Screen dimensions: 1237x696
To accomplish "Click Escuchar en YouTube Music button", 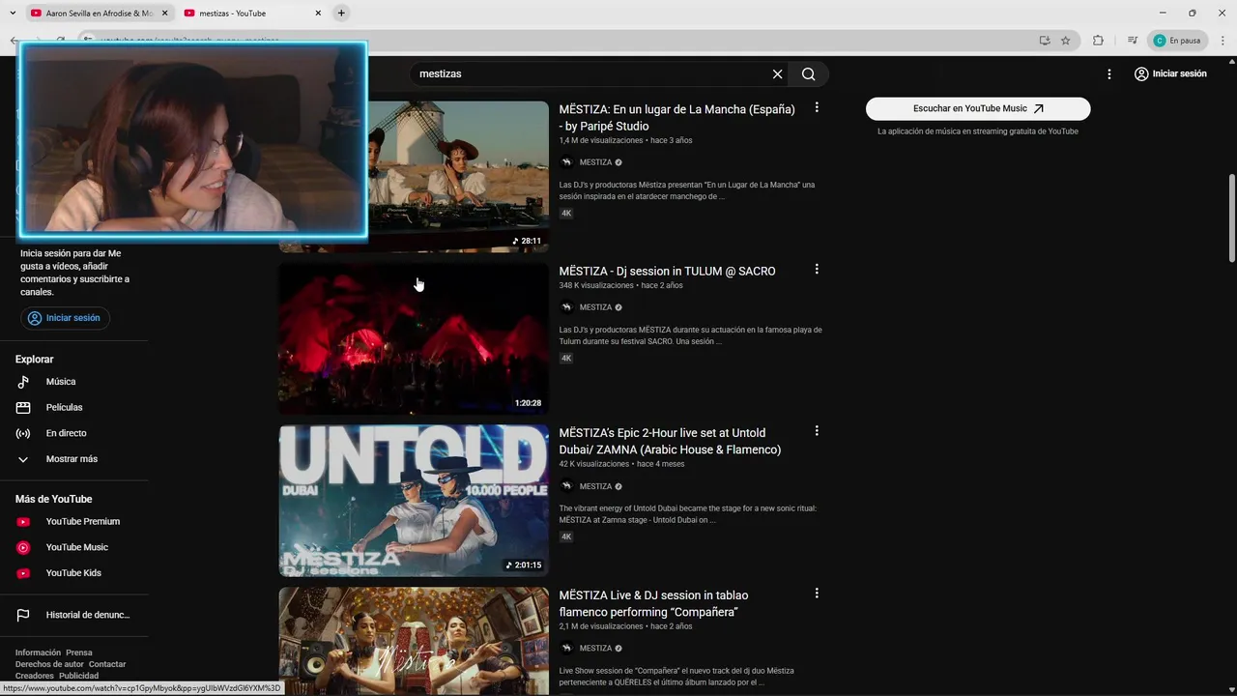I will coord(978,108).
